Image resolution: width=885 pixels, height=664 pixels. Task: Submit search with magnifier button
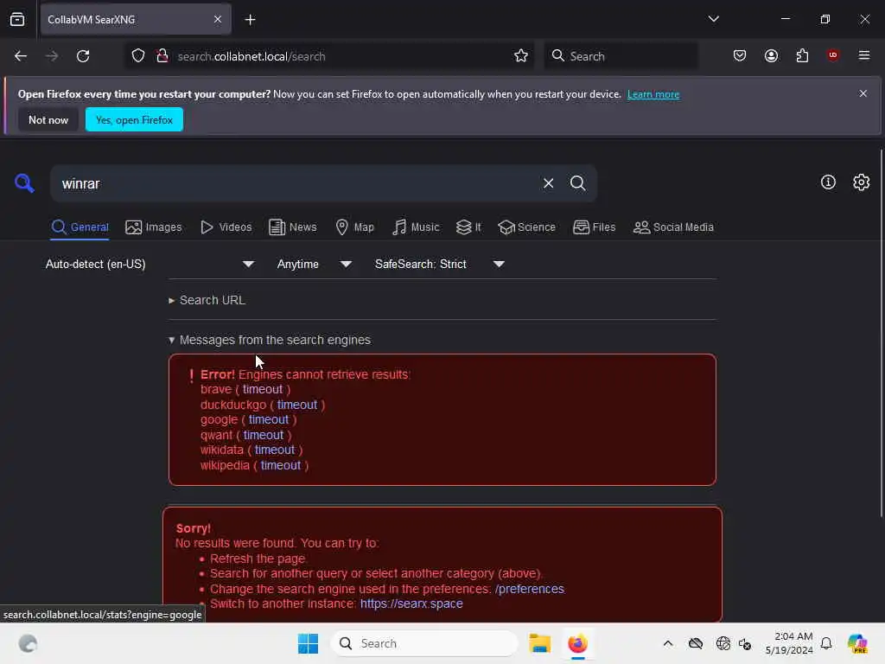(x=577, y=183)
